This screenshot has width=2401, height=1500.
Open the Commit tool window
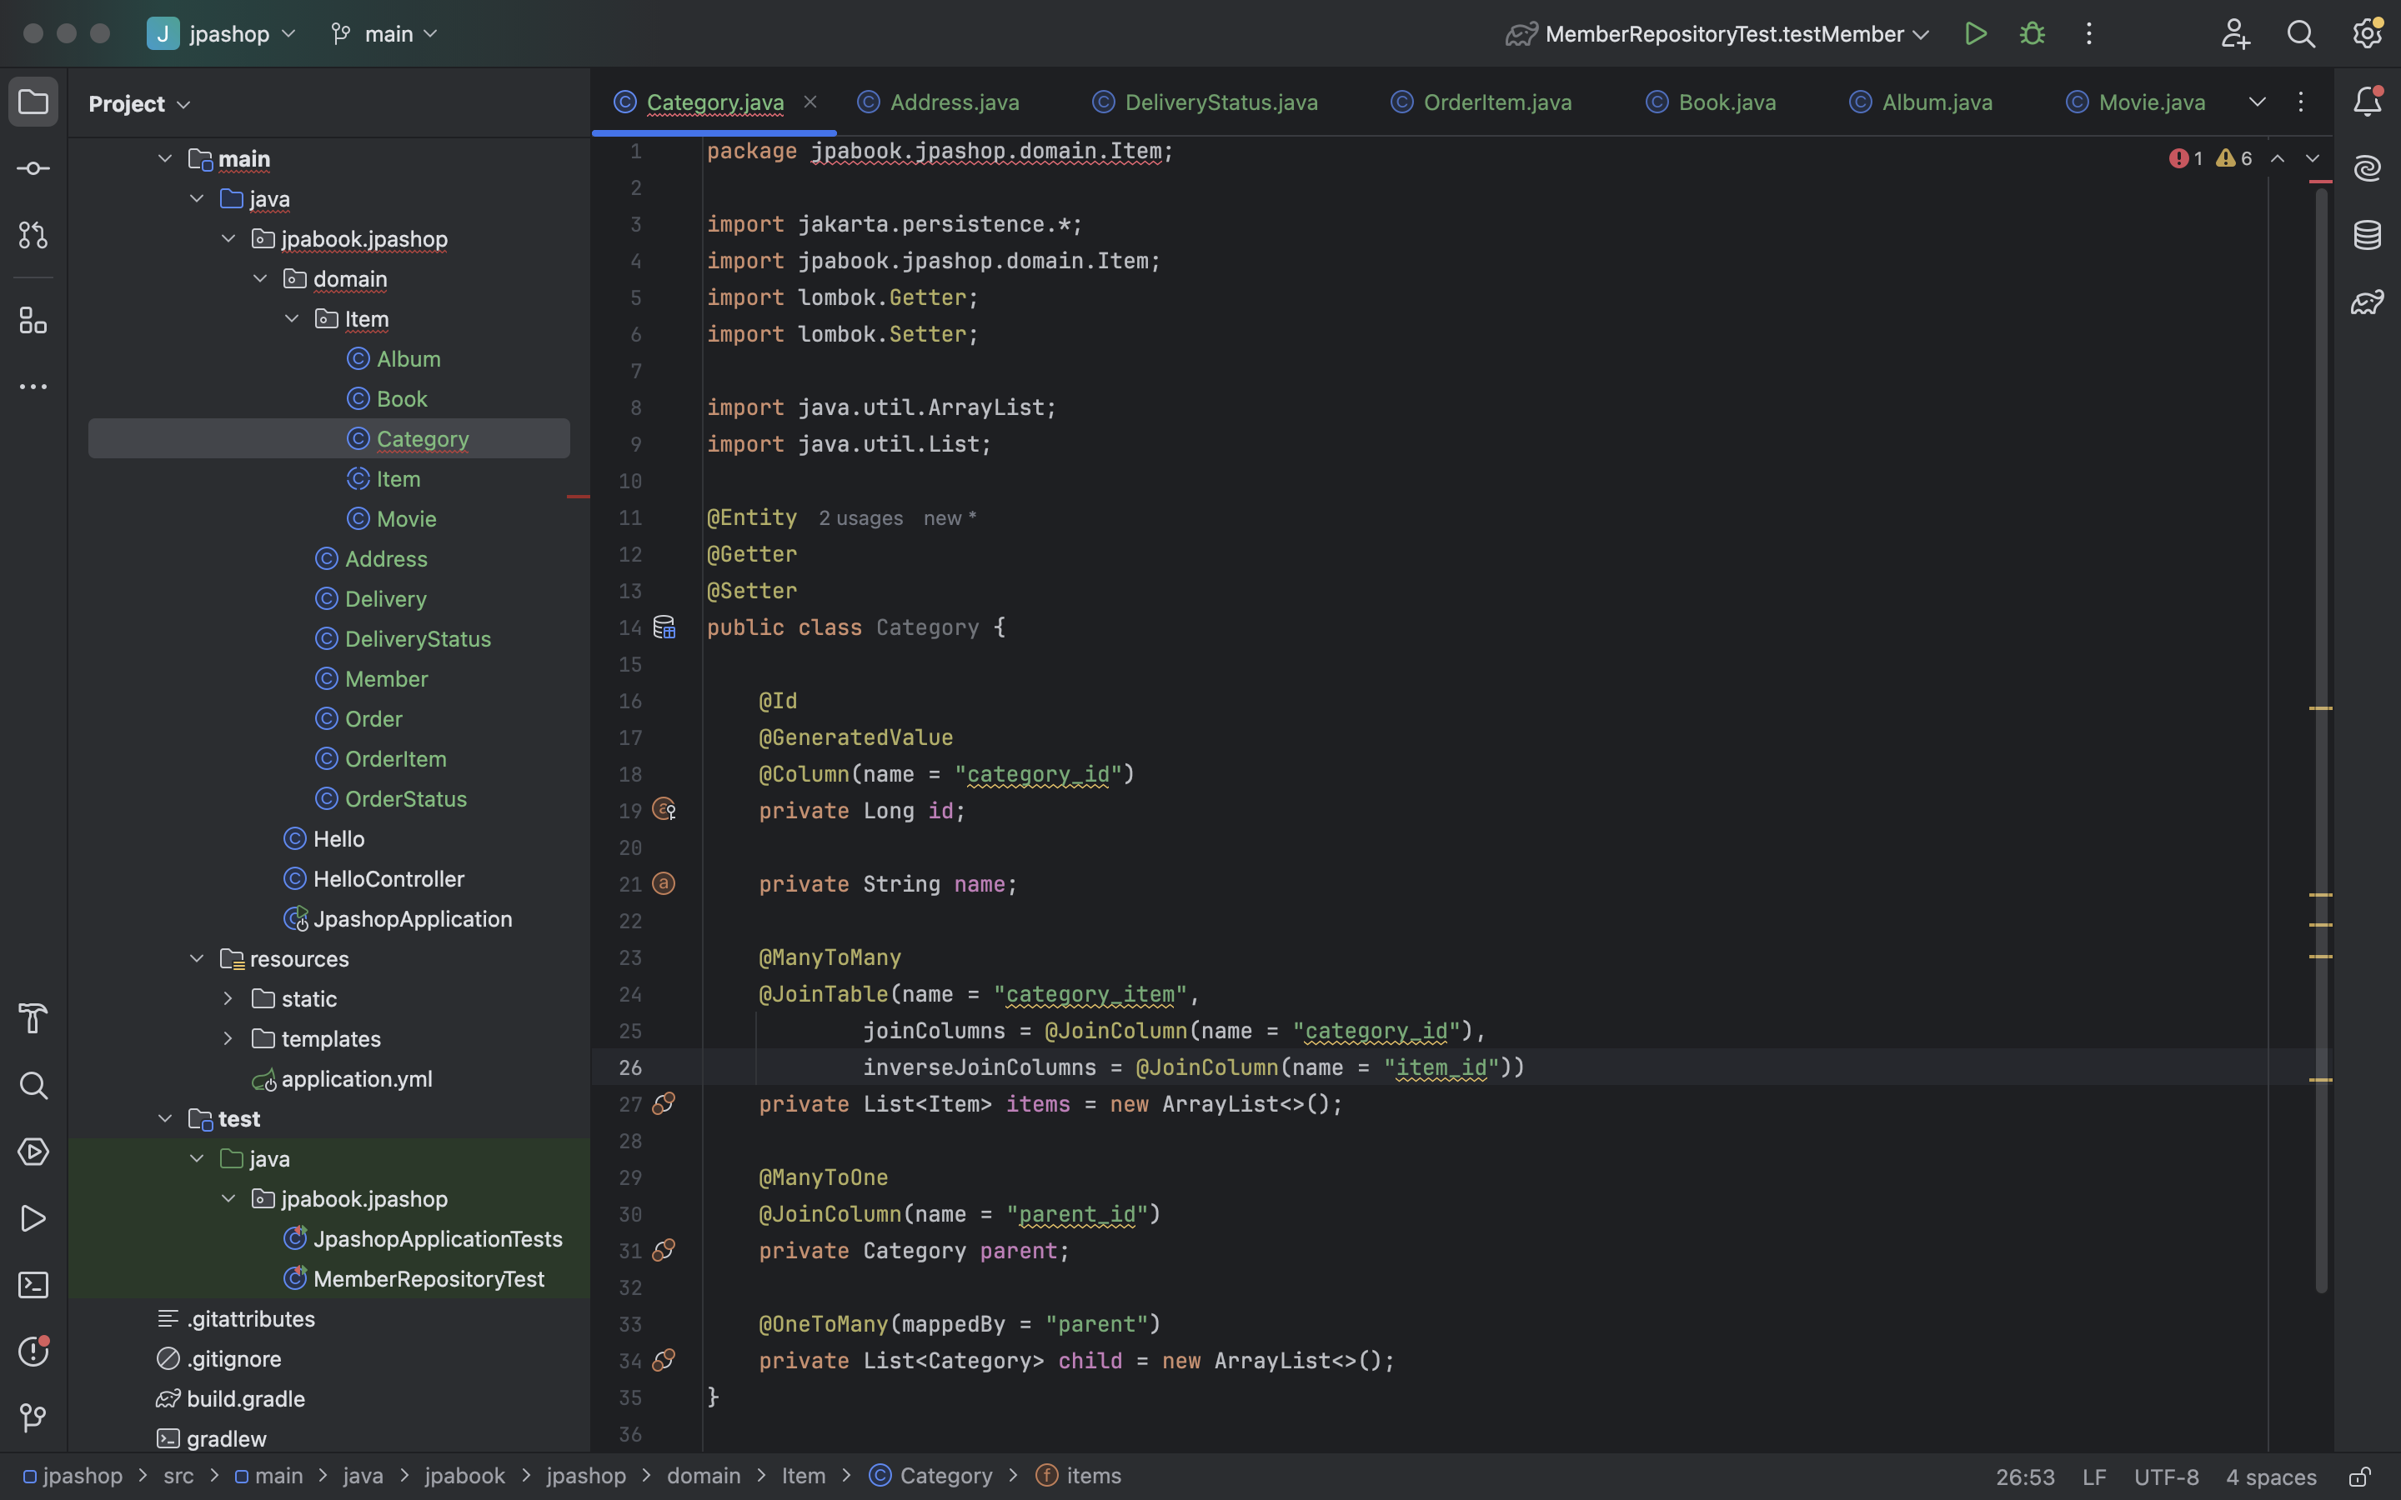tap(33, 168)
